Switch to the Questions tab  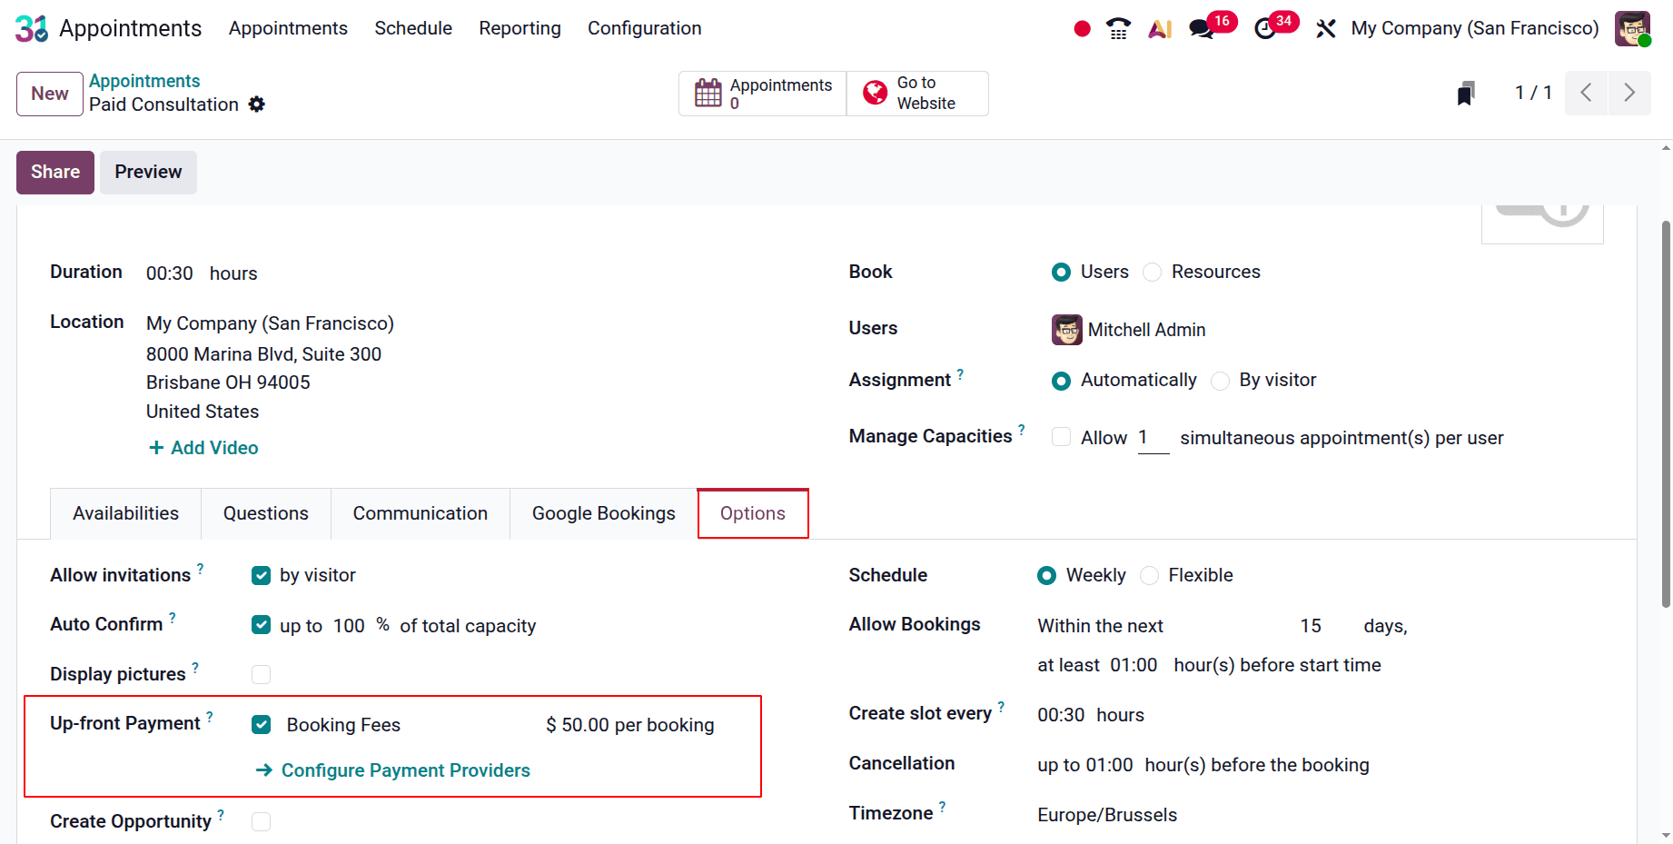coord(266,513)
